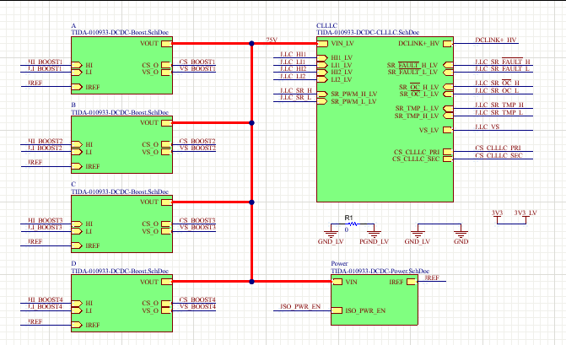Click the ISO_PWR_EN net label on wire

tap(300, 306)
